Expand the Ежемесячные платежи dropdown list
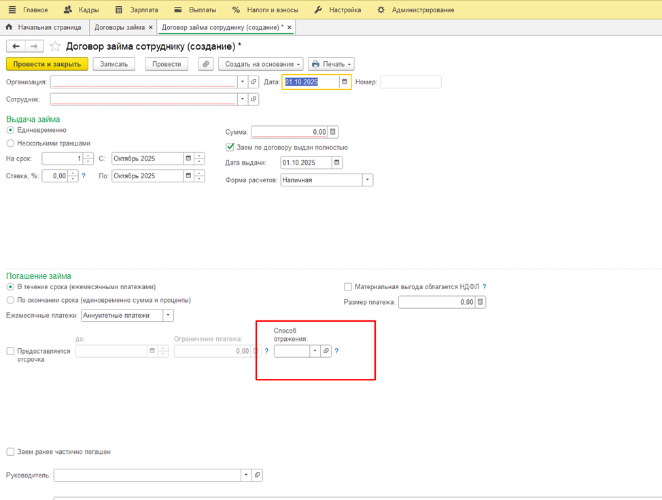Screen dimensions: 662x500 coord(168,316)
